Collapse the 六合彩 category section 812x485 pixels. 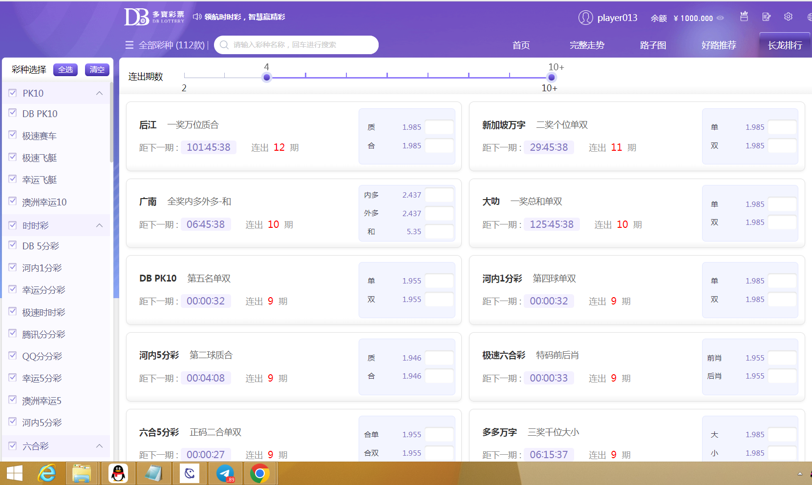(100, 446)
